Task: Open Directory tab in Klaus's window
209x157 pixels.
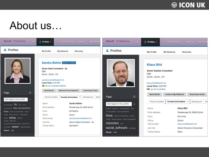Action: pyautogui.click(x=187, y=52)
